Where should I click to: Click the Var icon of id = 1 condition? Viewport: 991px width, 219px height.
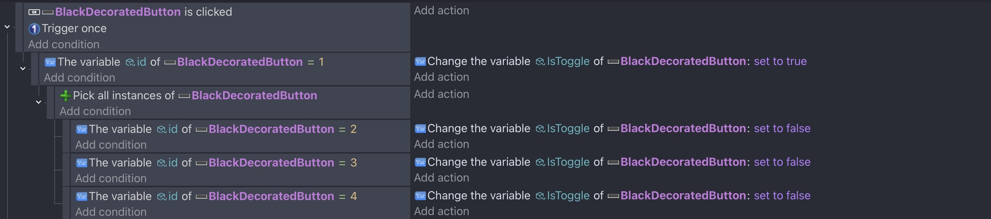point(50,63)
